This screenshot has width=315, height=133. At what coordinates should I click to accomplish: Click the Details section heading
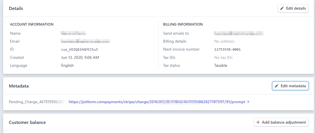point(16,9)
